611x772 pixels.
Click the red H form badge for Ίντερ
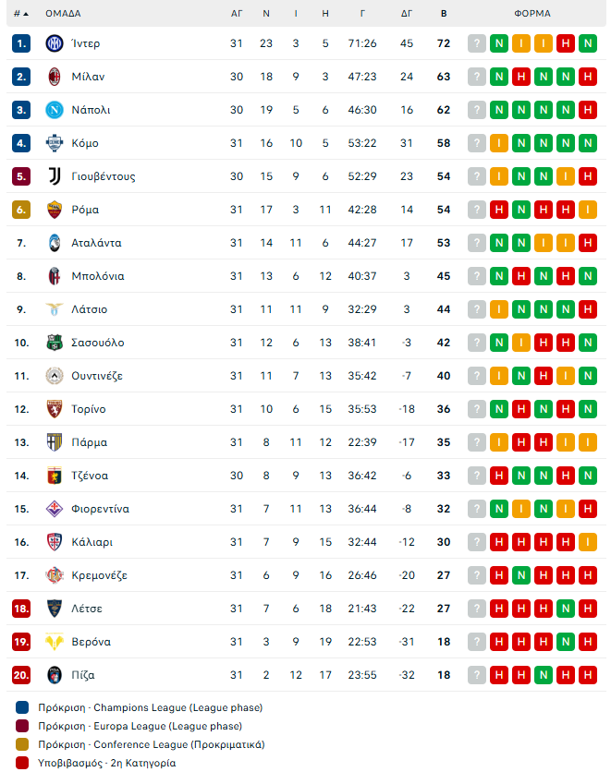tap(565, 43)
